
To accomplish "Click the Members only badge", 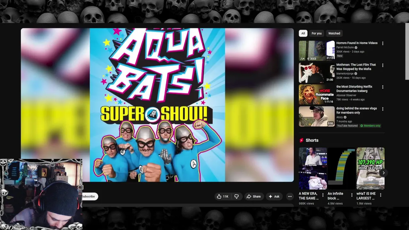I will (370, 126).
